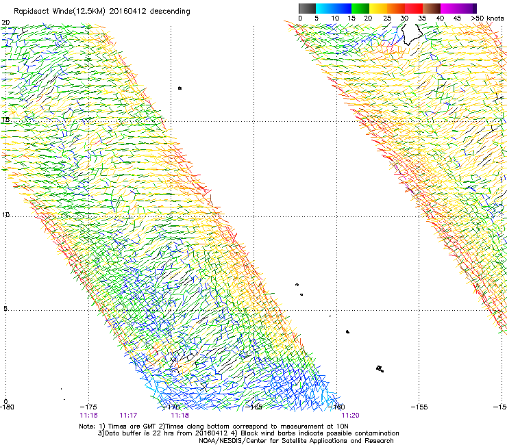Click the '>50 knots' legend label
This screenshot has height=445, width=507.
487,18
